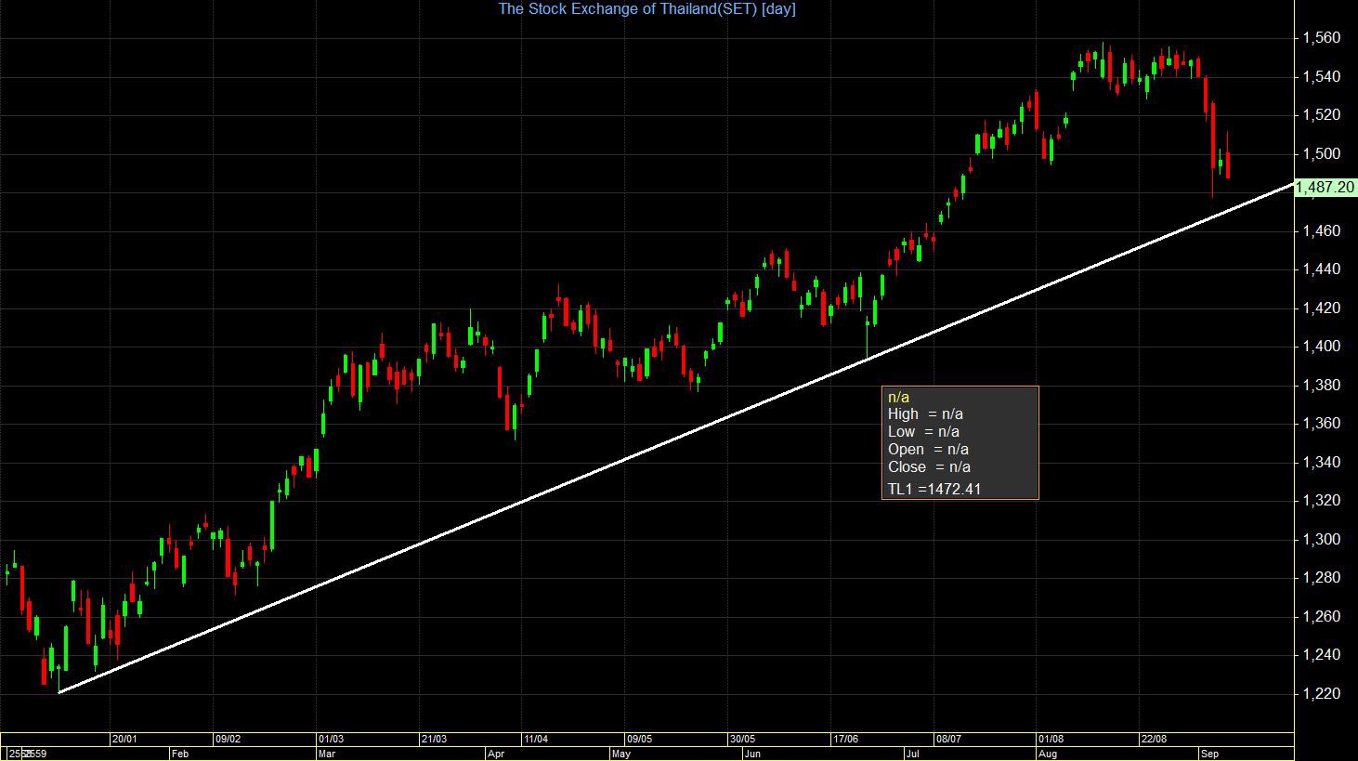Click the 22/08 date label
1358x761 pixels.
coord(1154,740)
